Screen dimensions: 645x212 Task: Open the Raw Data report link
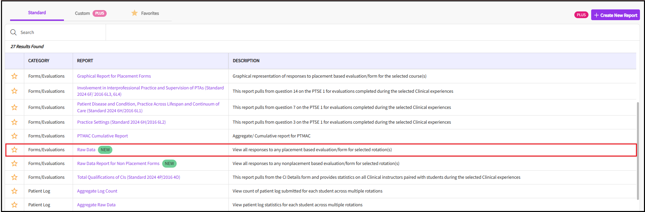(x=86, y=150)
